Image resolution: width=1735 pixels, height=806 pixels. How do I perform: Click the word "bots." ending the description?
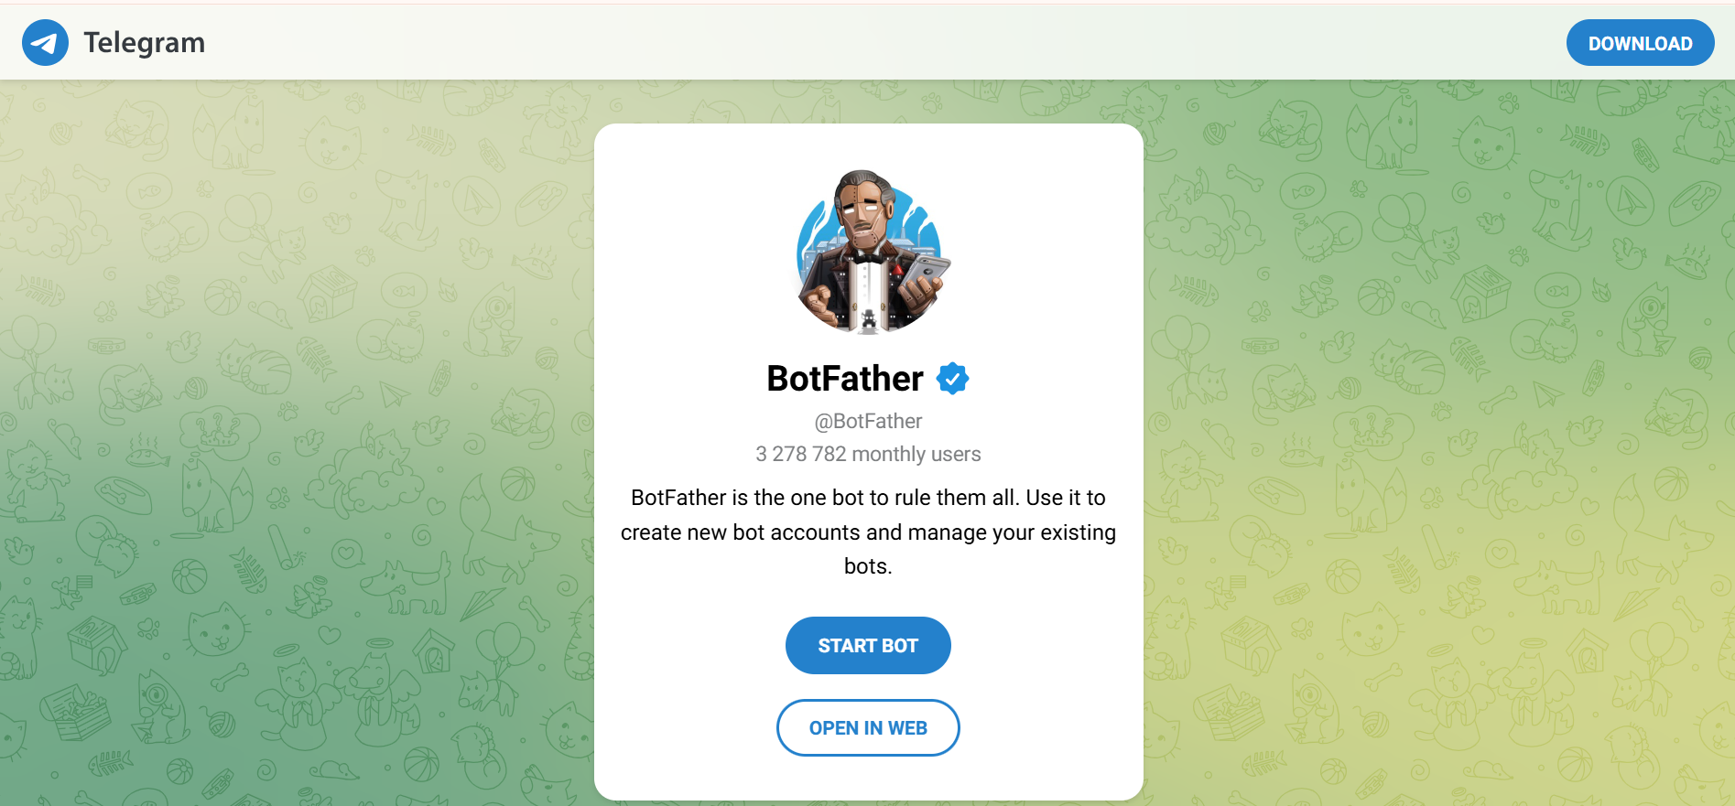(868, 567)
